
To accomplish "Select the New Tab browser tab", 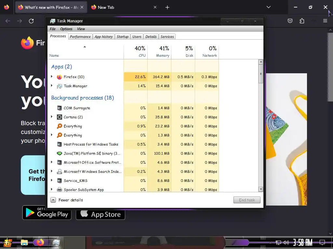I will click(x=124, y=7).
